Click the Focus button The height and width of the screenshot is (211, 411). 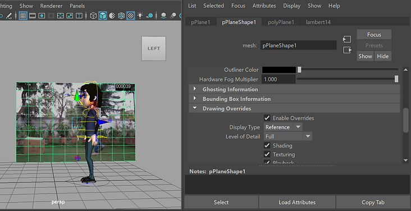click(374, 35)
